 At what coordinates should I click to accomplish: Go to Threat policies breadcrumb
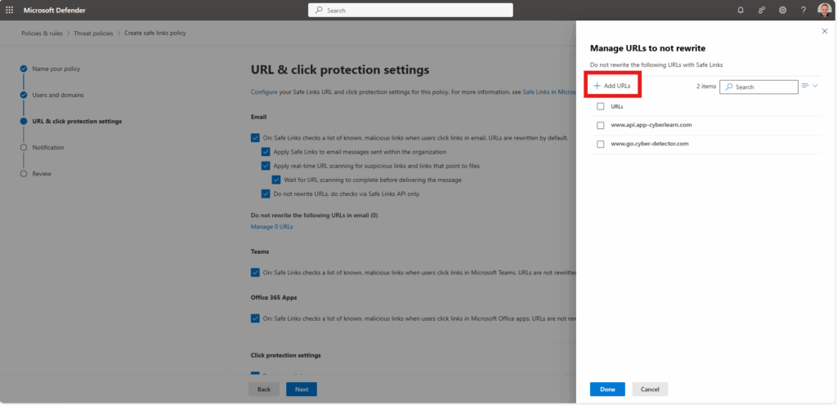coord(93,33)
